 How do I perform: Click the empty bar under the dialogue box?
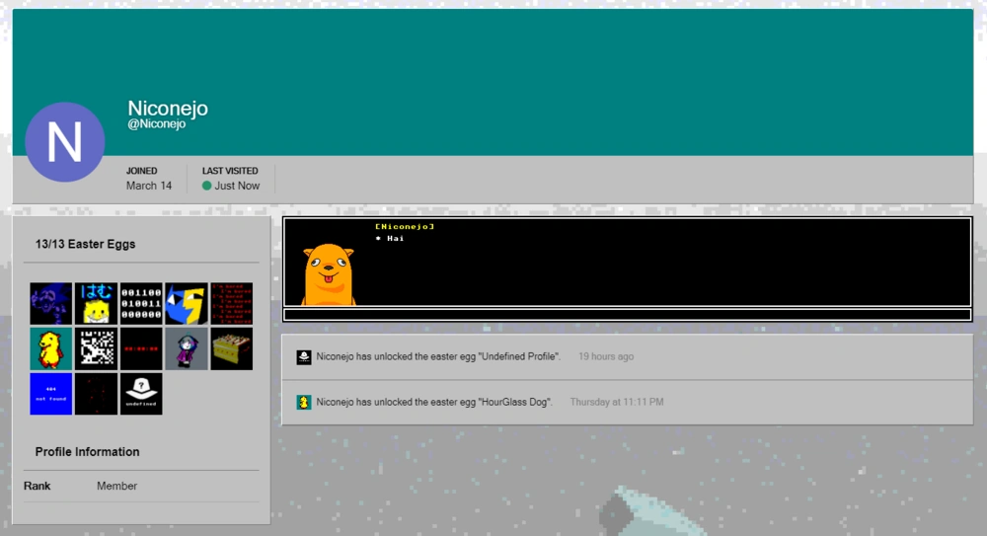628,314
